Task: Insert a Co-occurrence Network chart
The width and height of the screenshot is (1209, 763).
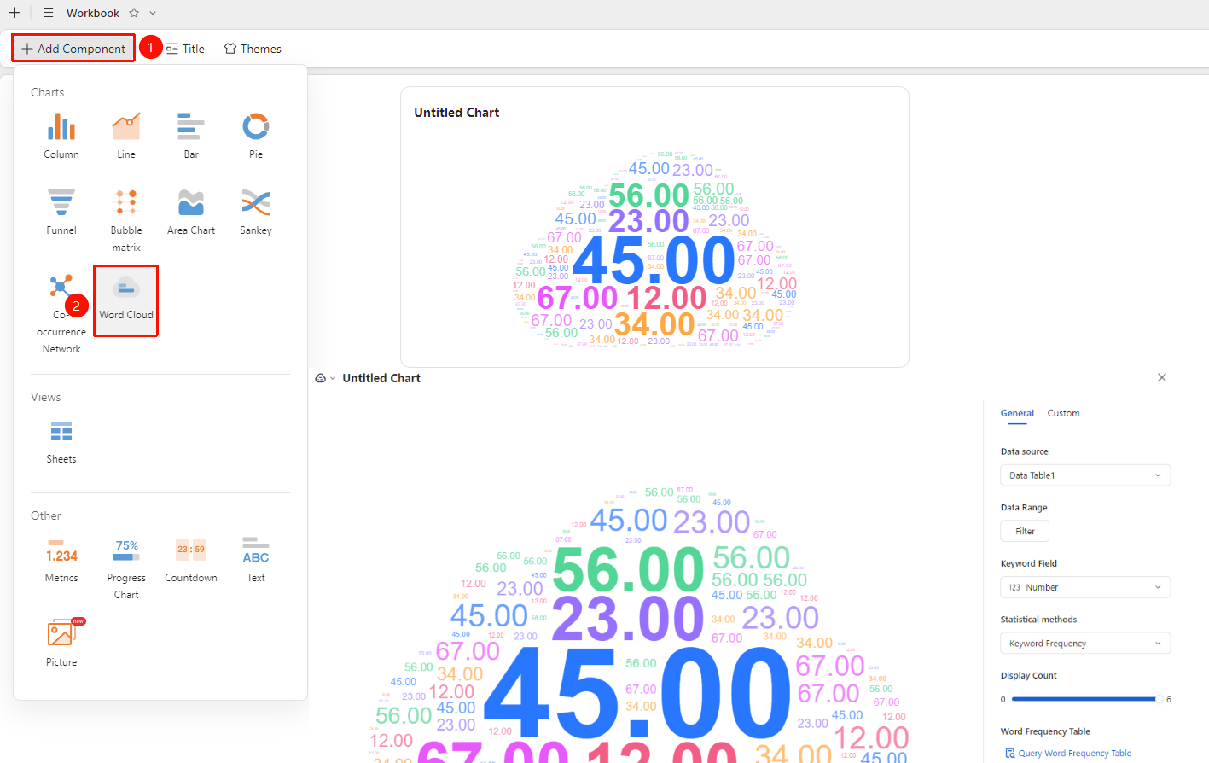Action: point(61,313)
